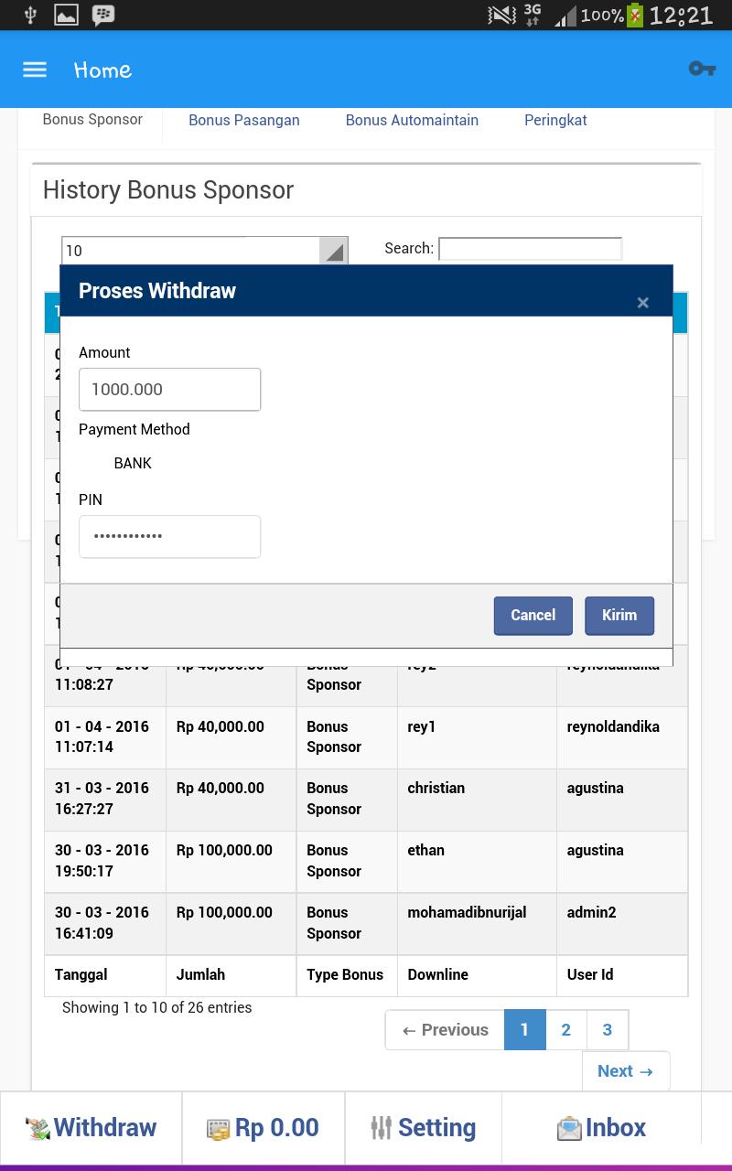Click the Jumlah column footer
The width and height of the screenshot is (732, 1171).
(231, 975)
